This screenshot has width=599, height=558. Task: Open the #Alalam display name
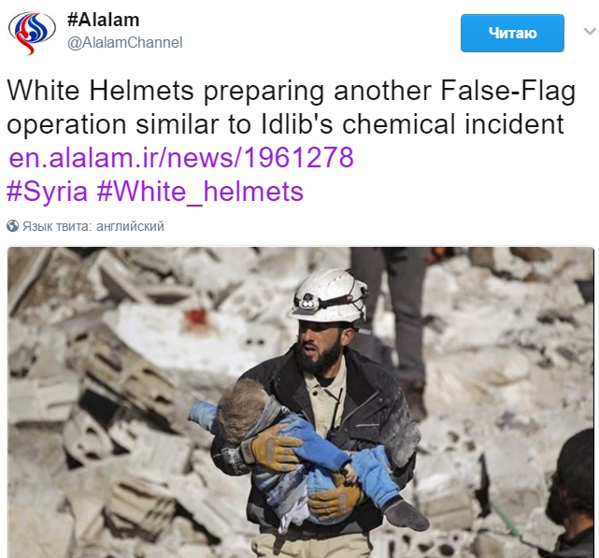click(x=103, y=20)
